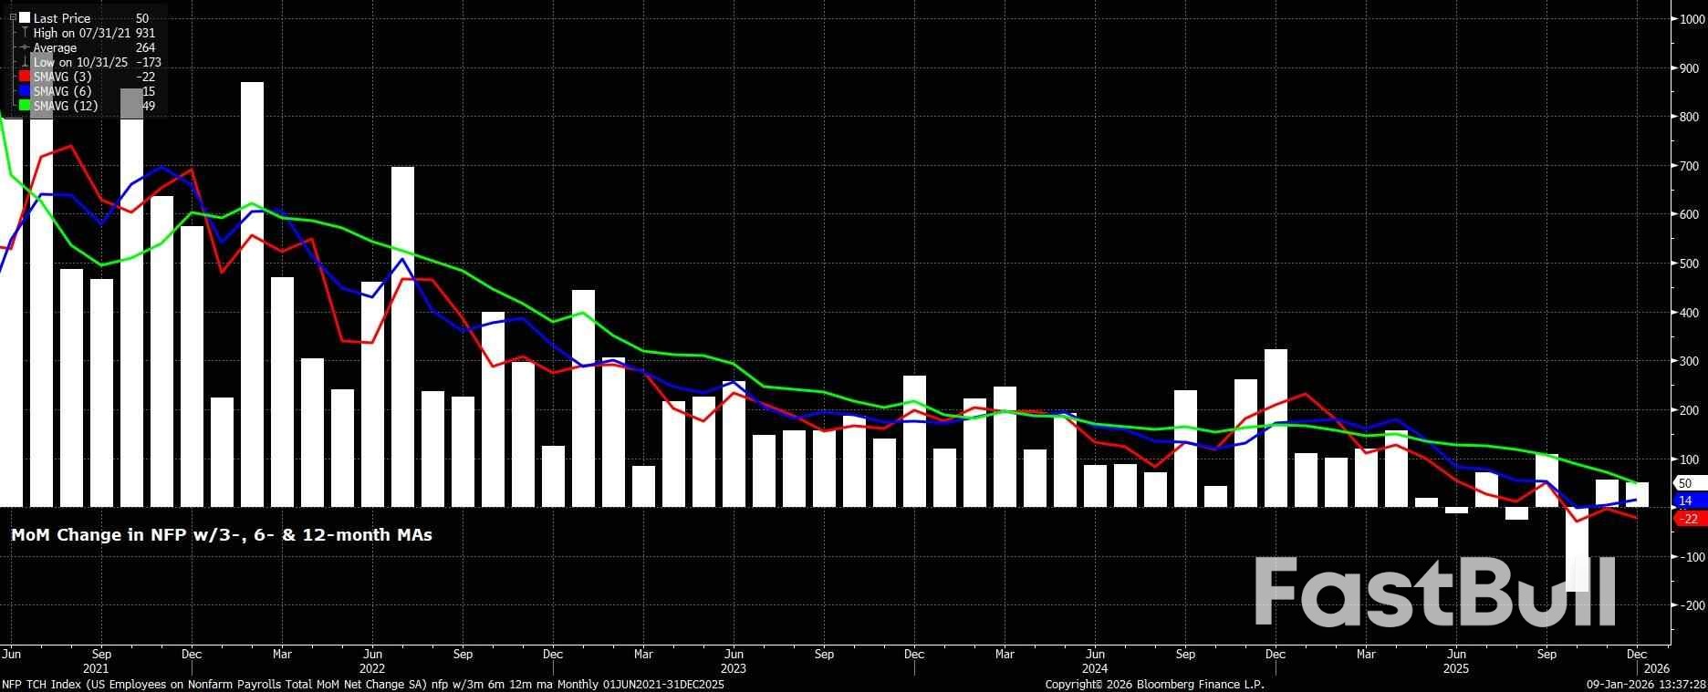Click the red -22 value axis tag
1708x692 pixels.
tap(1687, 519)
